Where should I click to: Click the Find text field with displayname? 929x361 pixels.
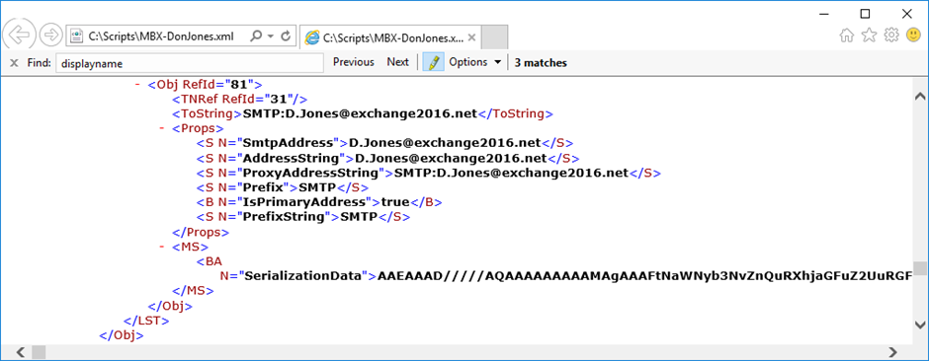190,62
